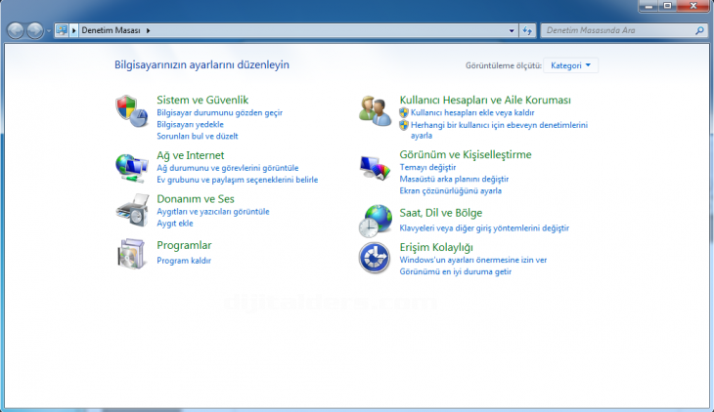Click the Denetim Masasında Ara search box
The height and width of the screenshot is (412, 714).
(x=616, y=30)
